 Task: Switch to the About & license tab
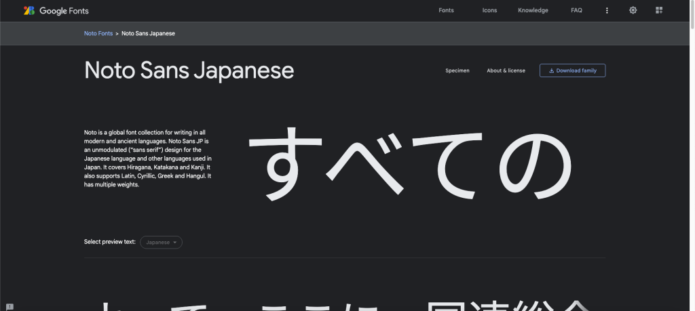[x=506, y=70]
